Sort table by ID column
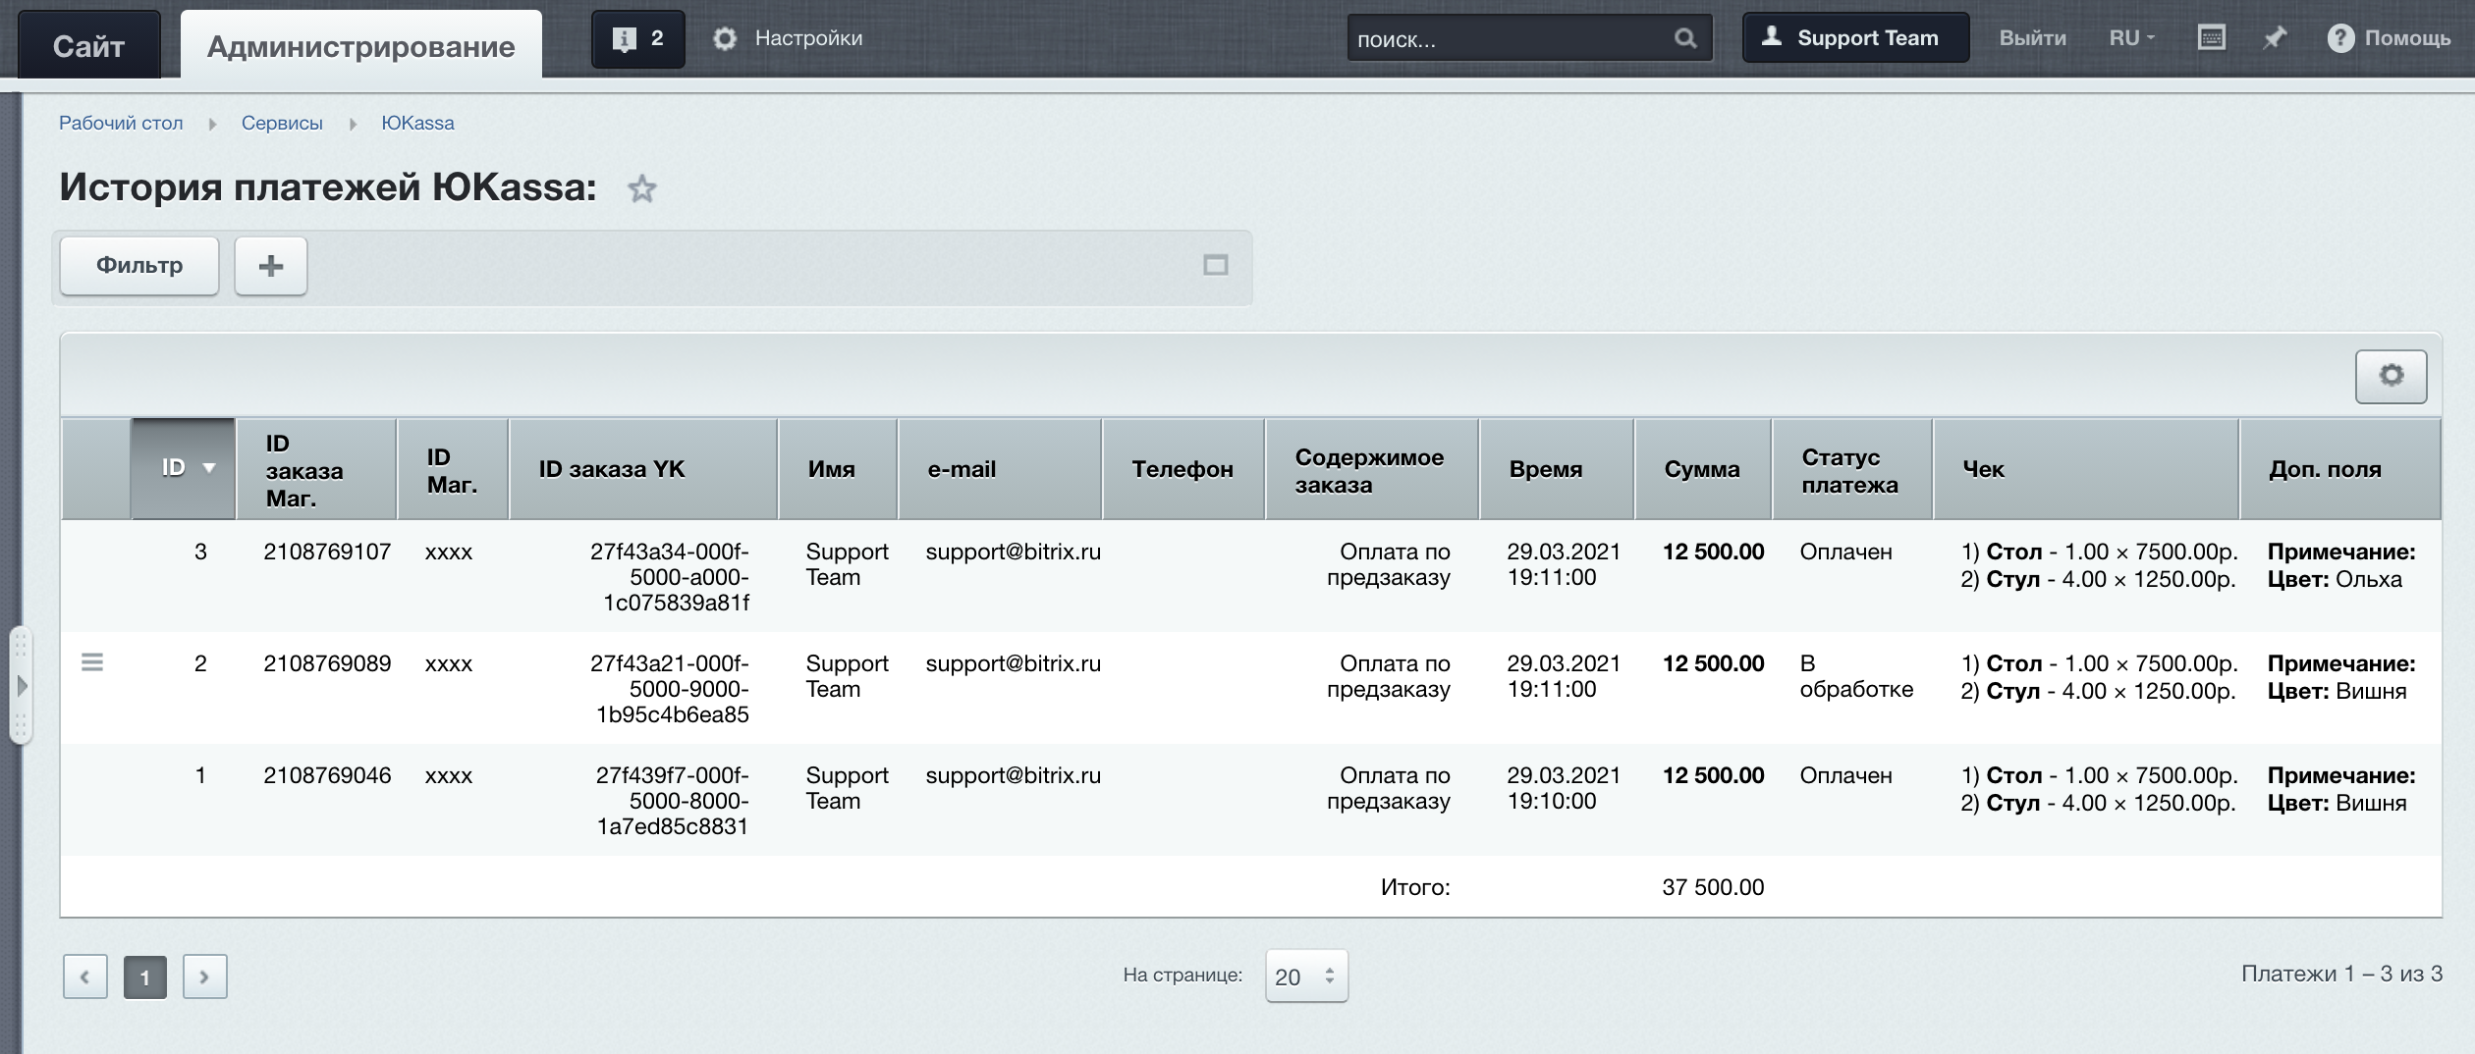2475x1054 pixels. click(x=185, y=469)
